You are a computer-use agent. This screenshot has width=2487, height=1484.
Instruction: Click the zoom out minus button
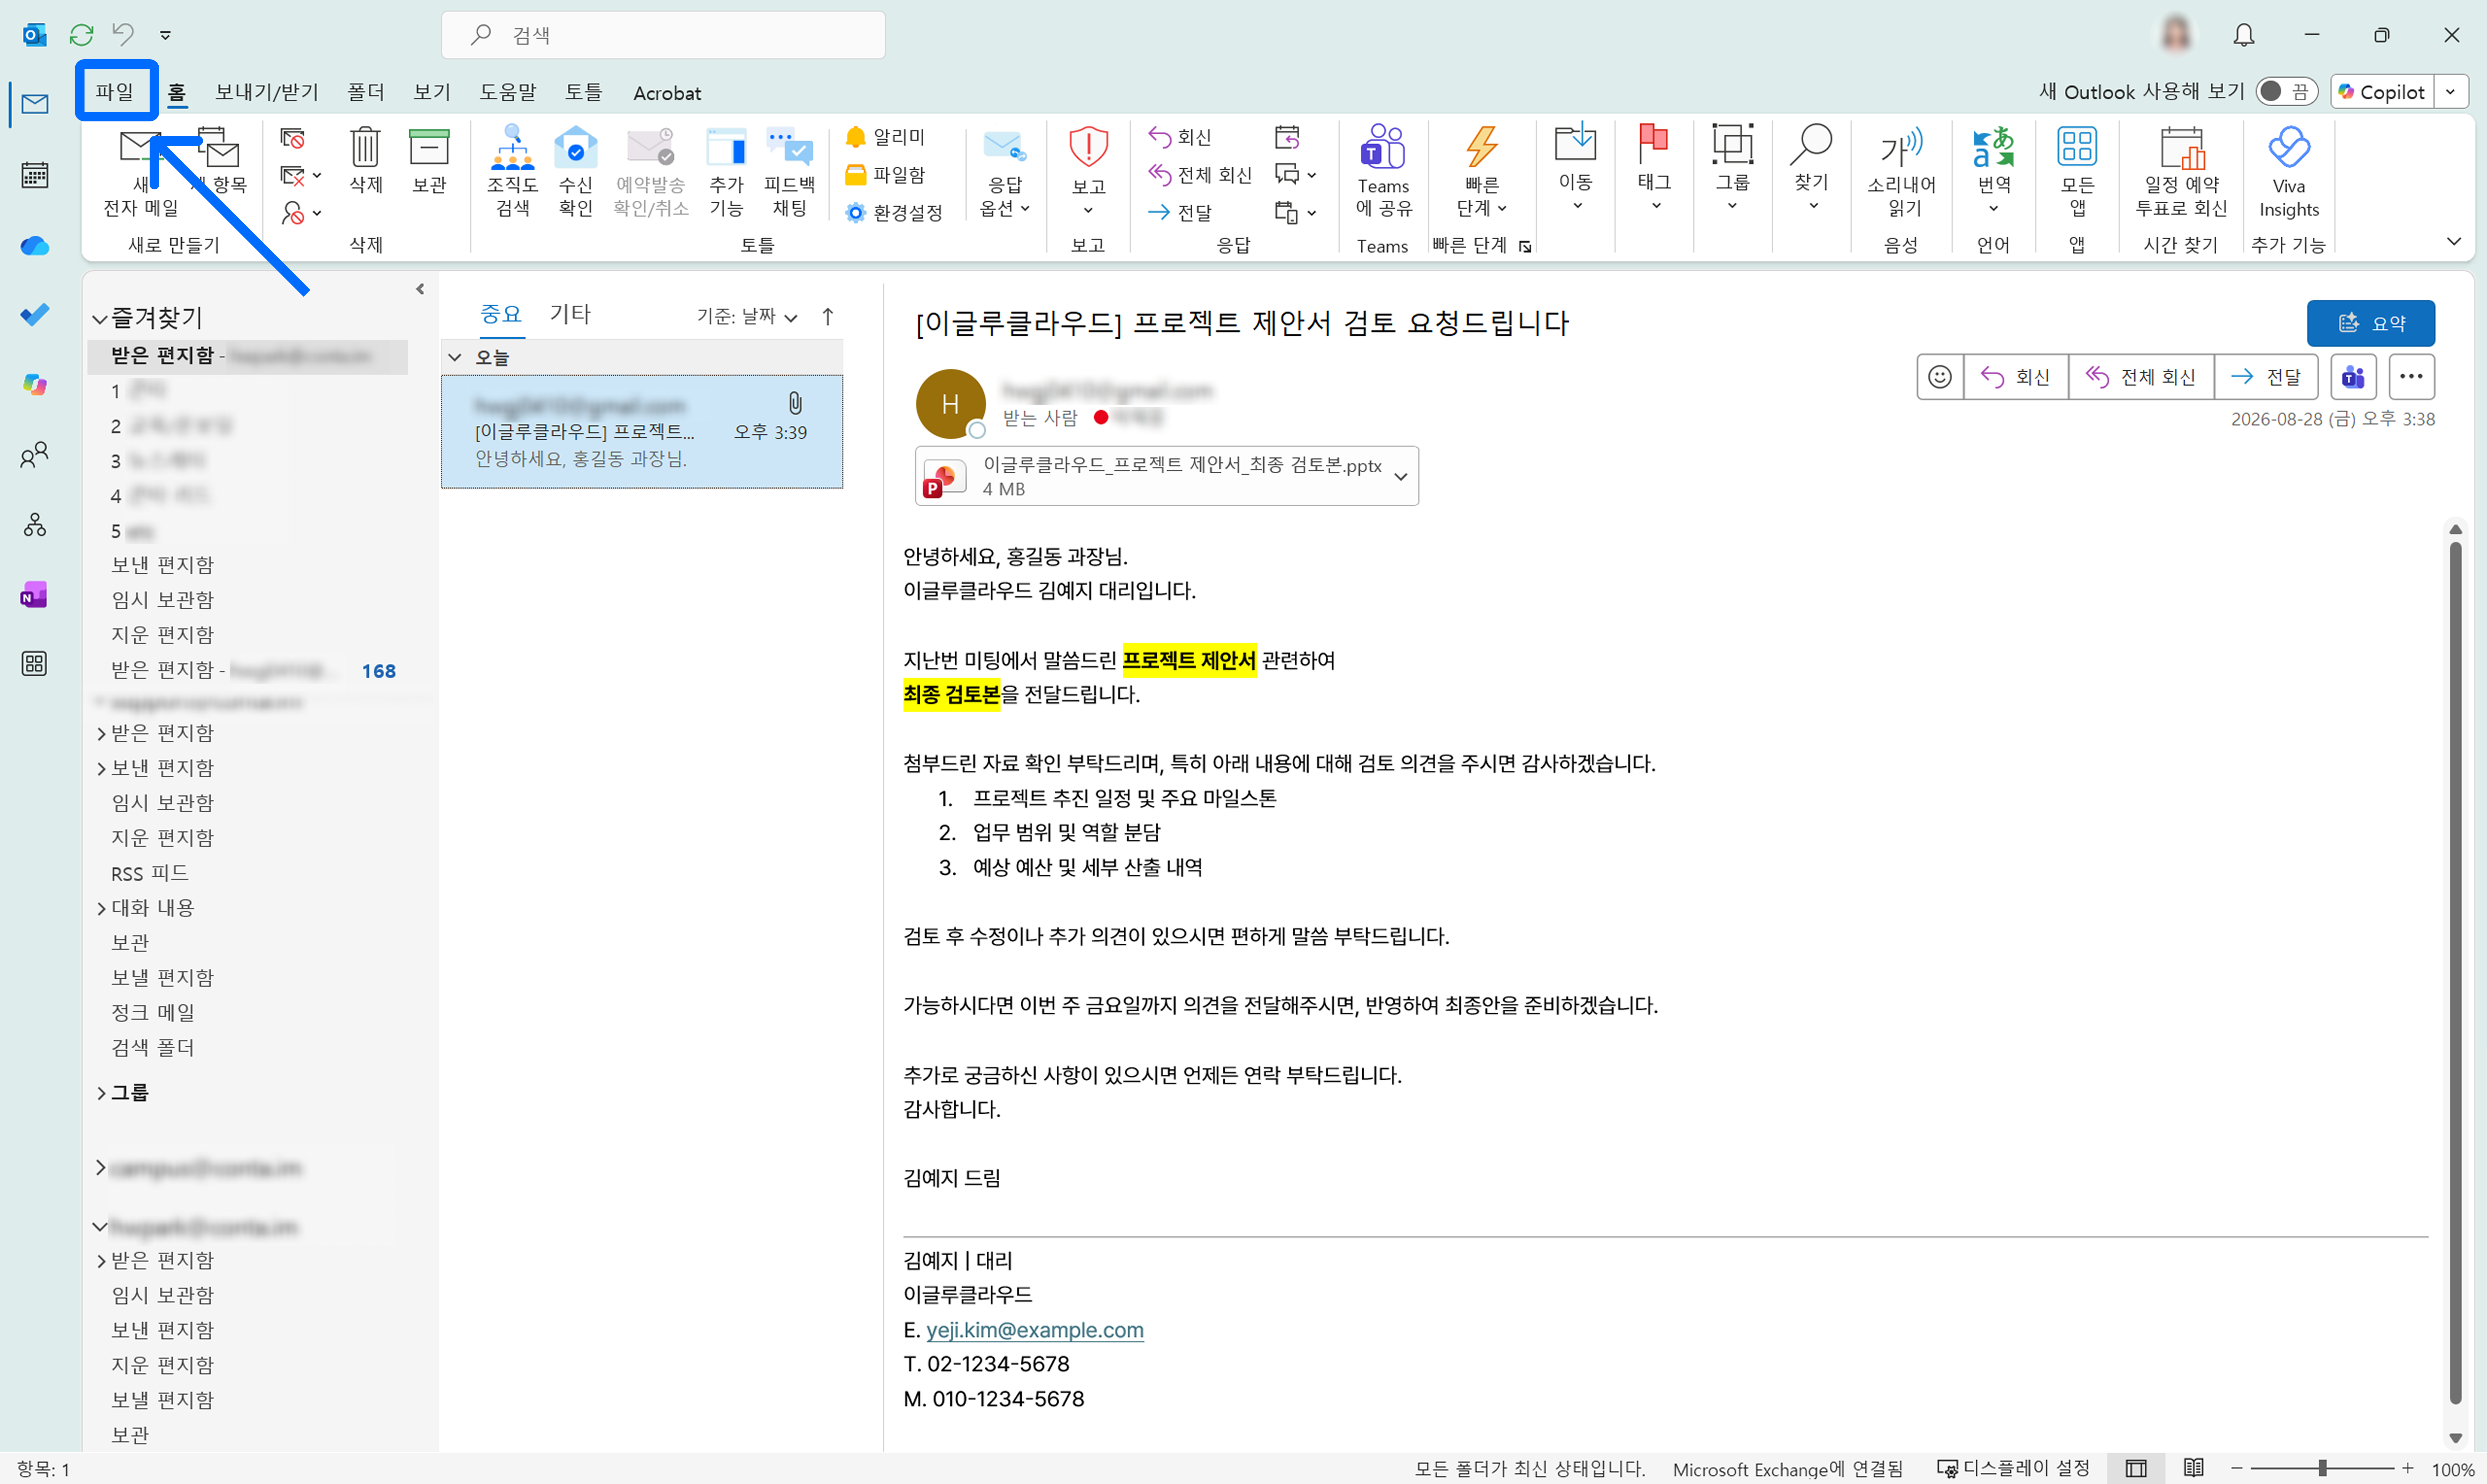[x=2237, y=1468]
